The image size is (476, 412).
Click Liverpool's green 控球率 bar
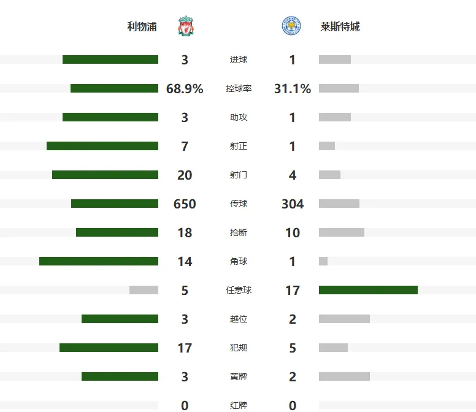pos(115,88)
